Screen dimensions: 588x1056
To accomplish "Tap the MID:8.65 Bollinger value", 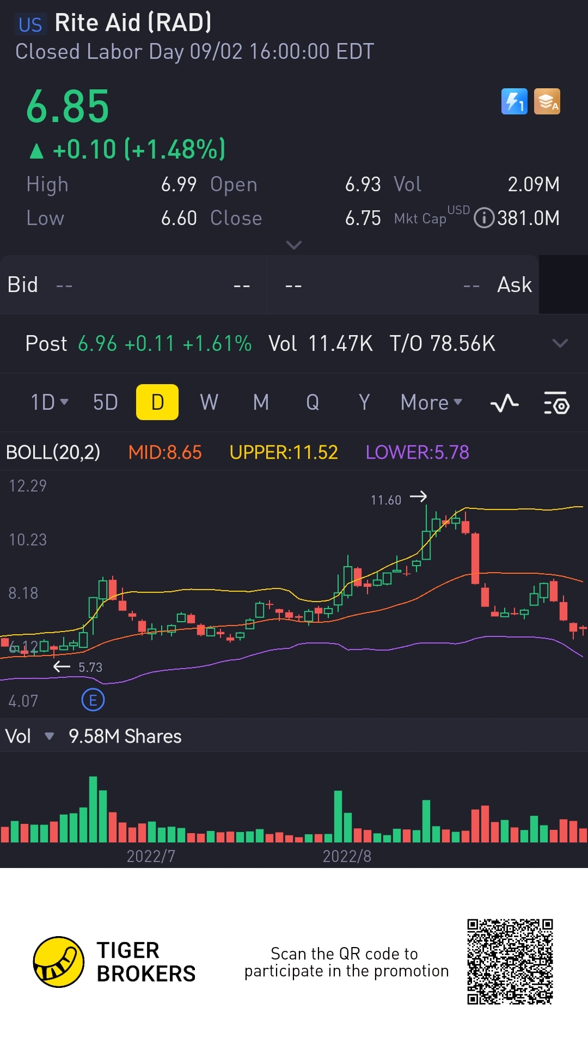I will coord(165,452).
